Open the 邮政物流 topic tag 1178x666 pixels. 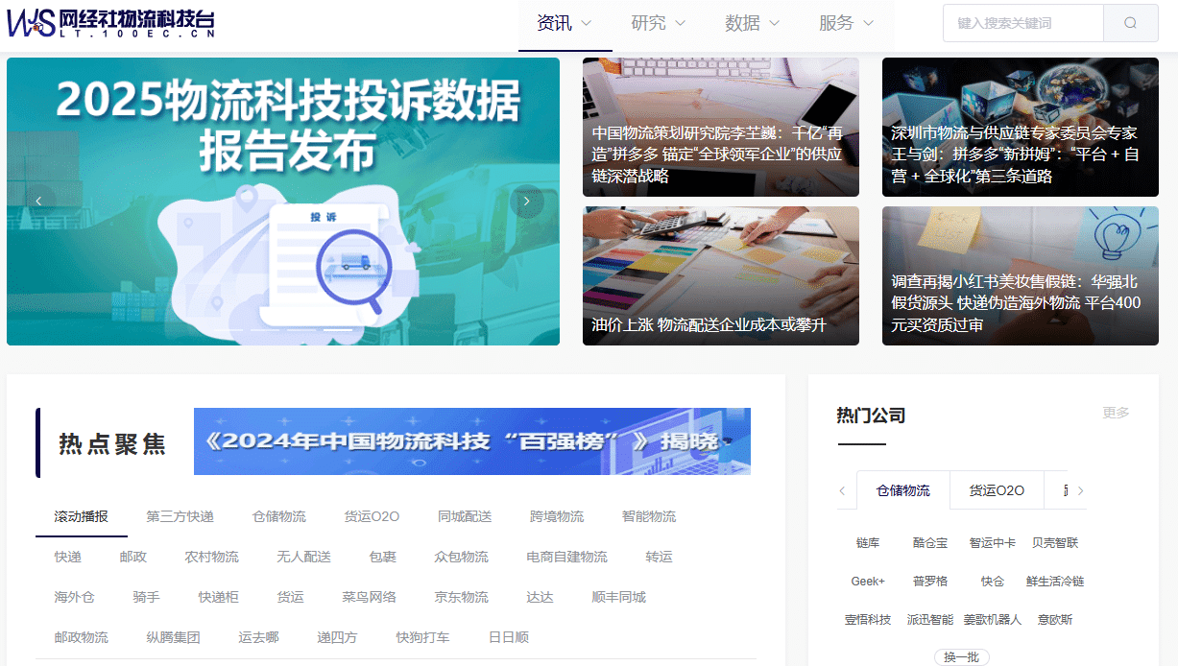coord(82,637)
